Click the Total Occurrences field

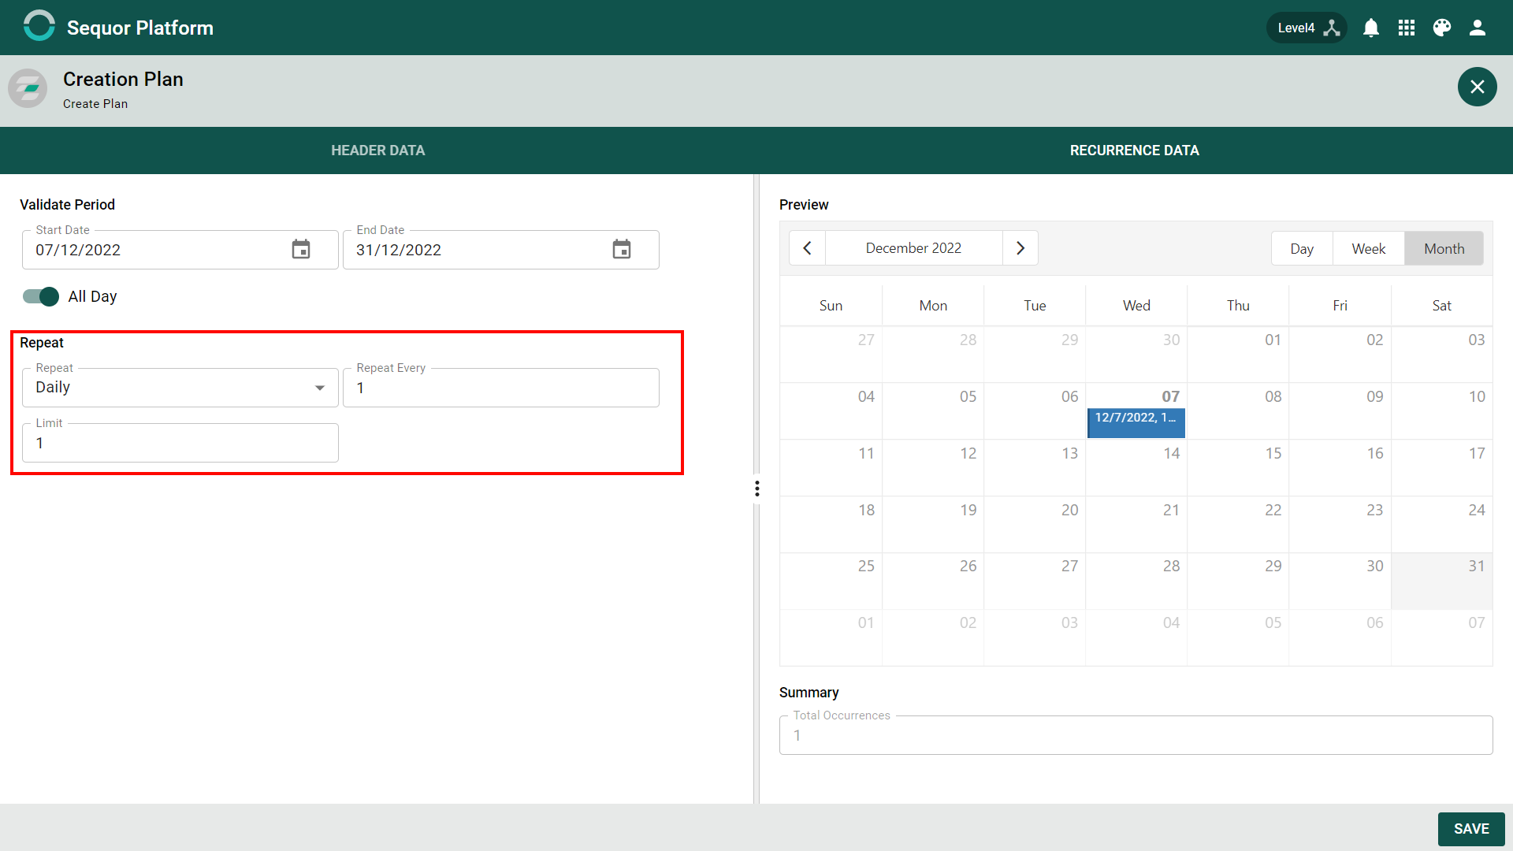click(x=1136, y=735)
